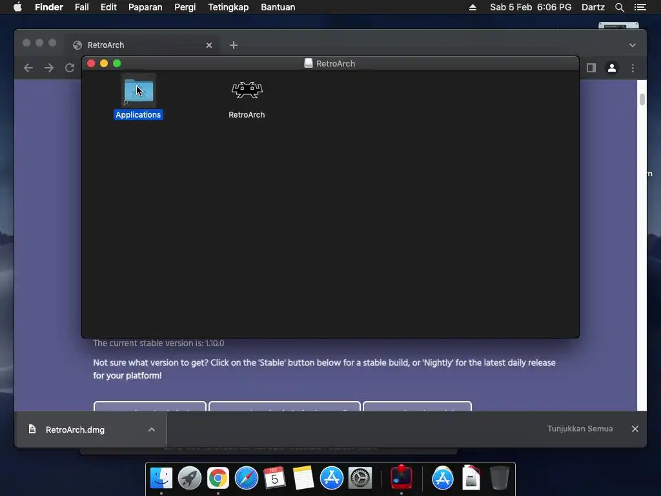Screen dimensions: 661x496
Task: Click Tunjukkan Semua downloads link
Action: [580, 429]
